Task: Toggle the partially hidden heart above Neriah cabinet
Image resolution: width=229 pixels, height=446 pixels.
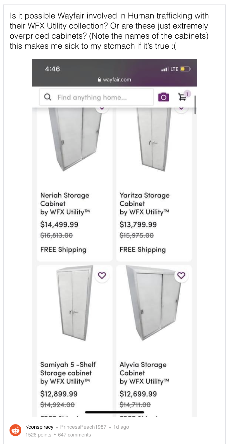Action: 102,108
